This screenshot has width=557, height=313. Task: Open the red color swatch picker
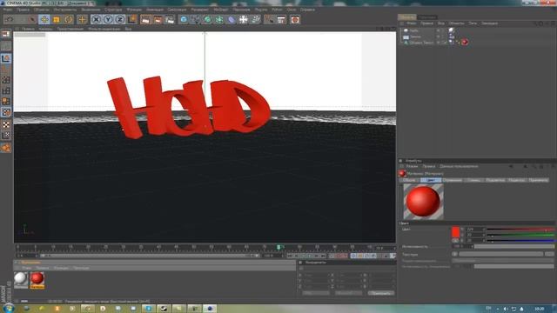pos(455,232)
